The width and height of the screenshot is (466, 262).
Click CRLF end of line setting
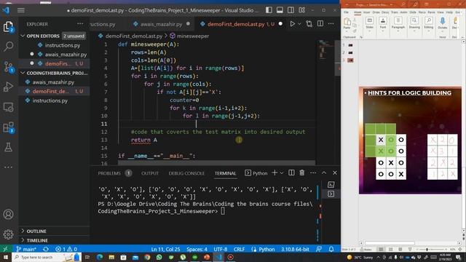[x=240, y=249]
